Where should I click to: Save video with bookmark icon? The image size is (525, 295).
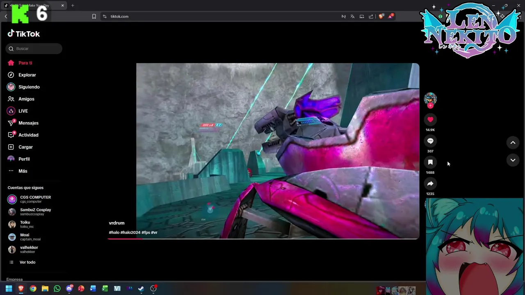[x=430, y=162]
